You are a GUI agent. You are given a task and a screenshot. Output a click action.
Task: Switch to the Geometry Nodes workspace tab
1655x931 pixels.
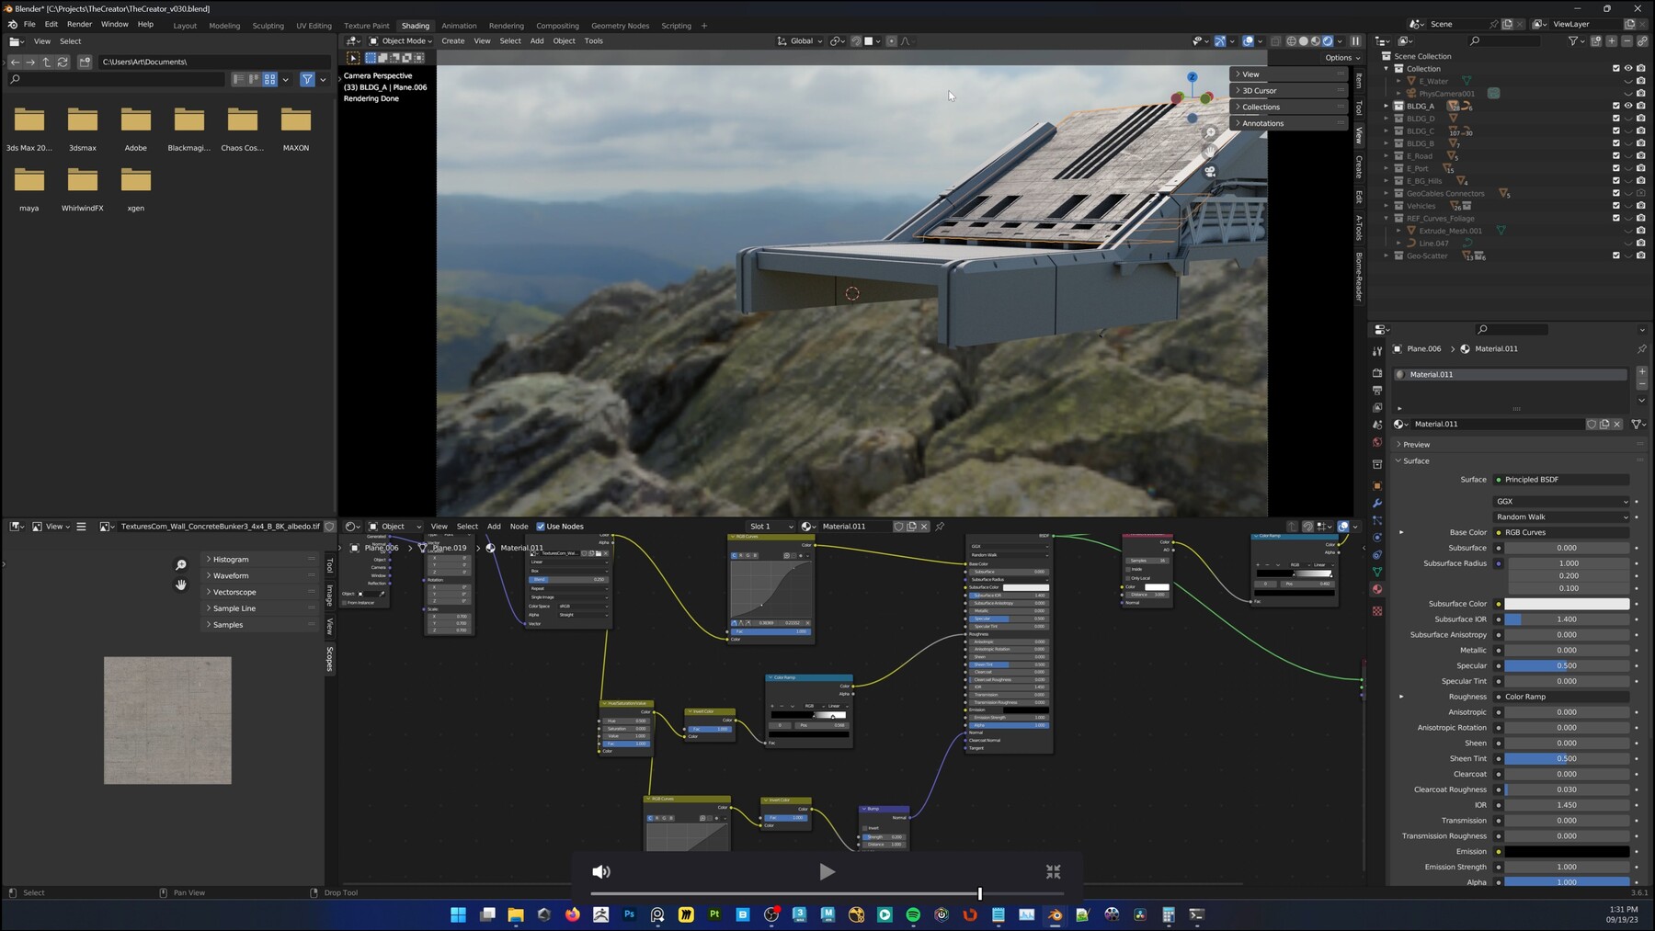pyautogui.click(x=620, y=26)
